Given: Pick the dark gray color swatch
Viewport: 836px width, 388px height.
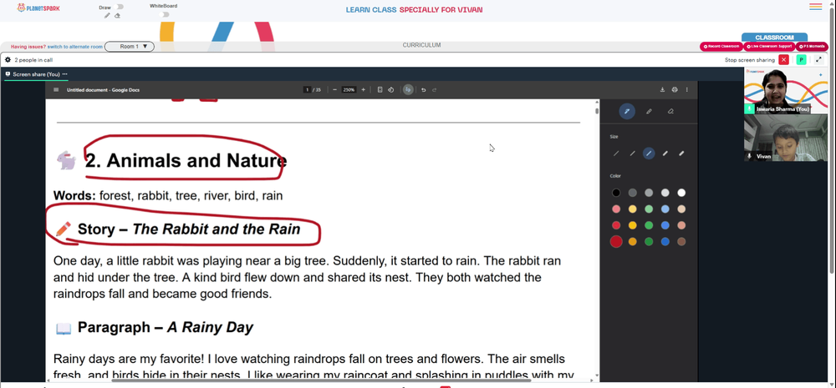Looking at the screenshot, I should pos(632,193).
